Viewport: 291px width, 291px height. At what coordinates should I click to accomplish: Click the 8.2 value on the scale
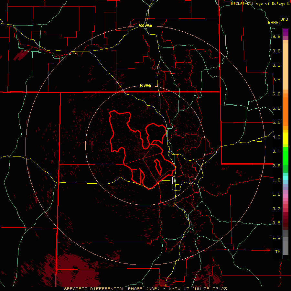tap(276, 65)
